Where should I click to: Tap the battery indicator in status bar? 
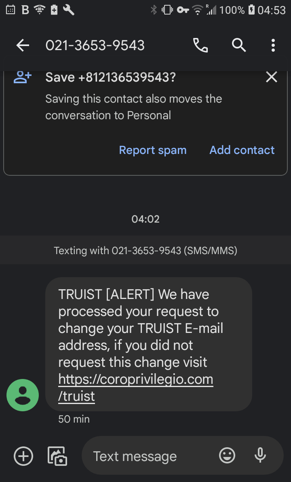point(251,10)
